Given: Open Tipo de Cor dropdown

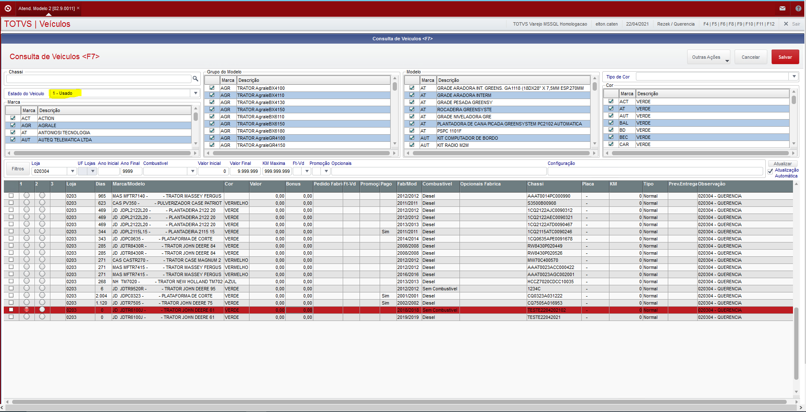Looking at the screenshot, I should point(794,76).
